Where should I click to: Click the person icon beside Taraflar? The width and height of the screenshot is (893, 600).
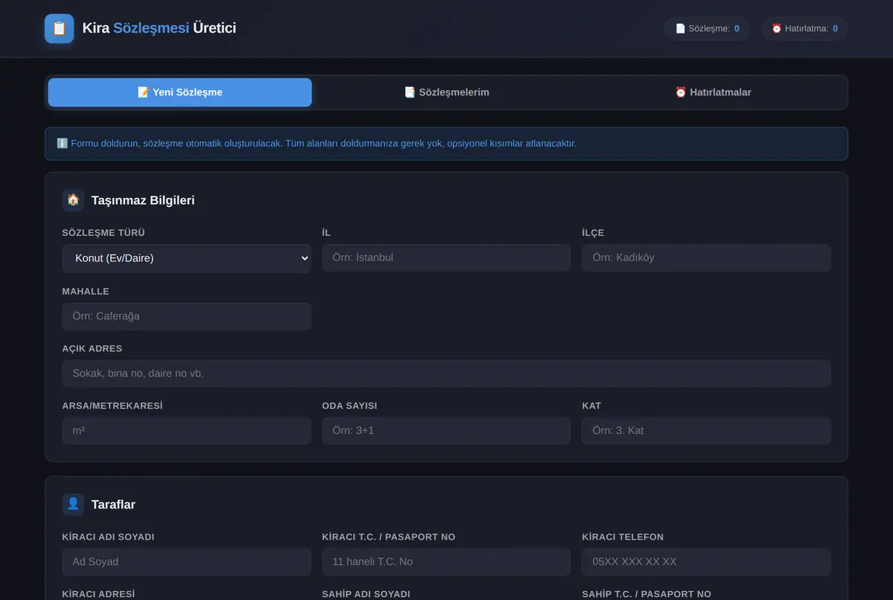(x=73, y=504)
